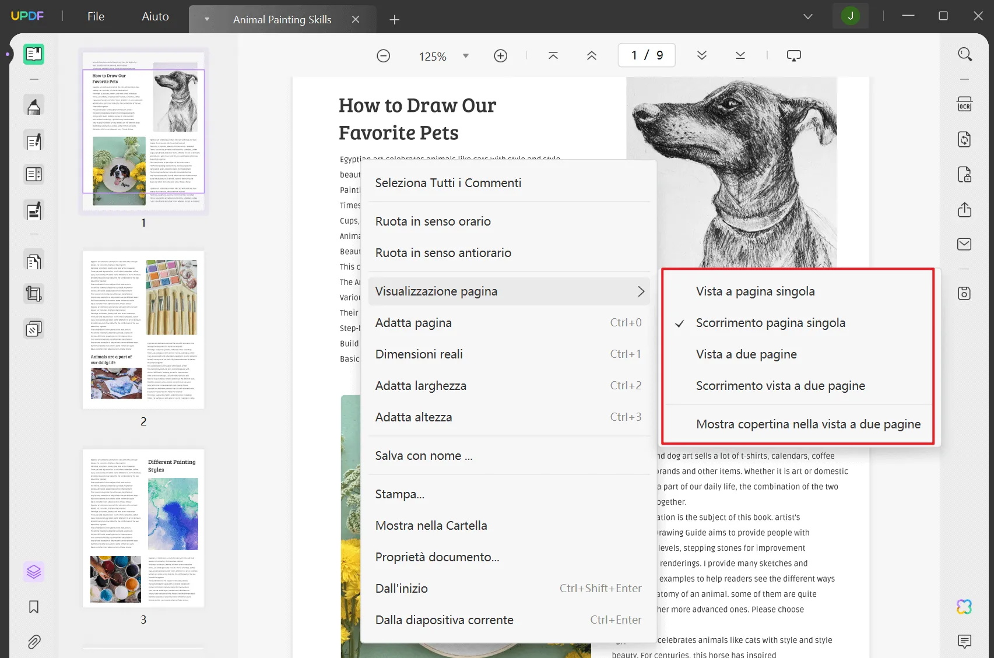The width and height of the screenshot is (994, 658).
Task: Choose Adatta pagina menu entry
Action: [509, 323]
